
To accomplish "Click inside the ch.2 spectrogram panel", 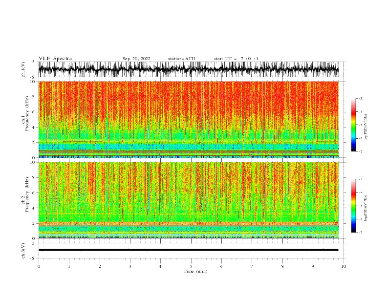I will tap(188, 200).
